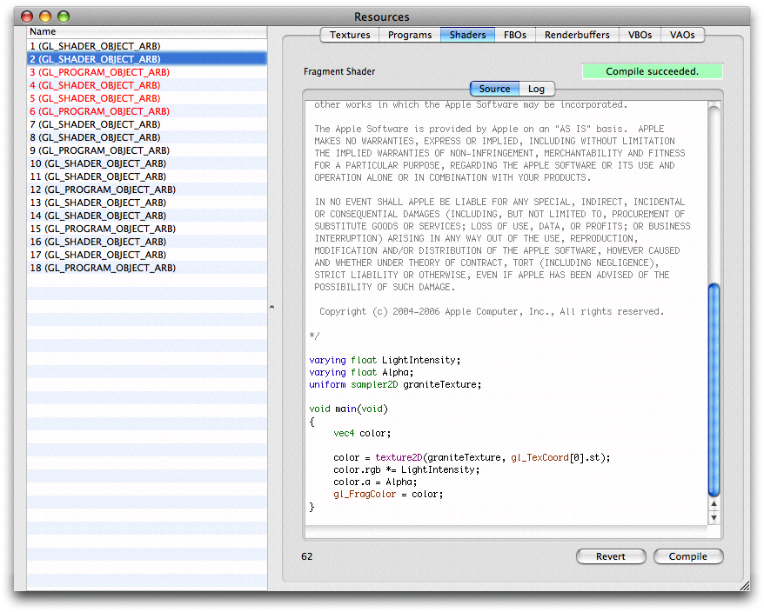Click the scroll down arrow in source view
764x612 pixels.
714,518
